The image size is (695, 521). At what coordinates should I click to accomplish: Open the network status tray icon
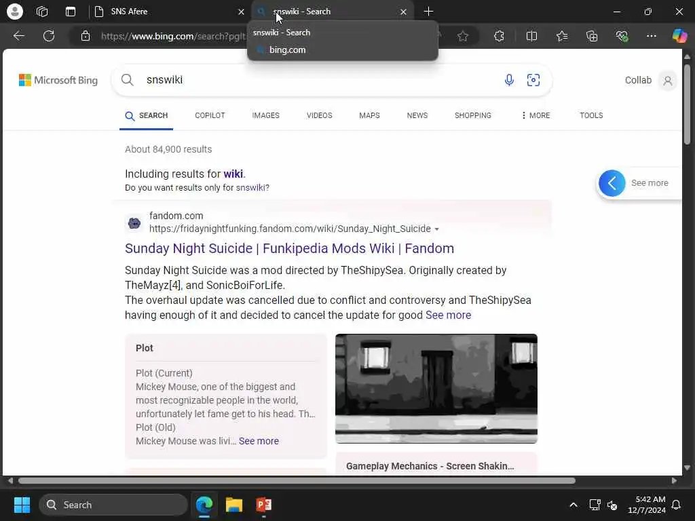click(x=595, y=505)
